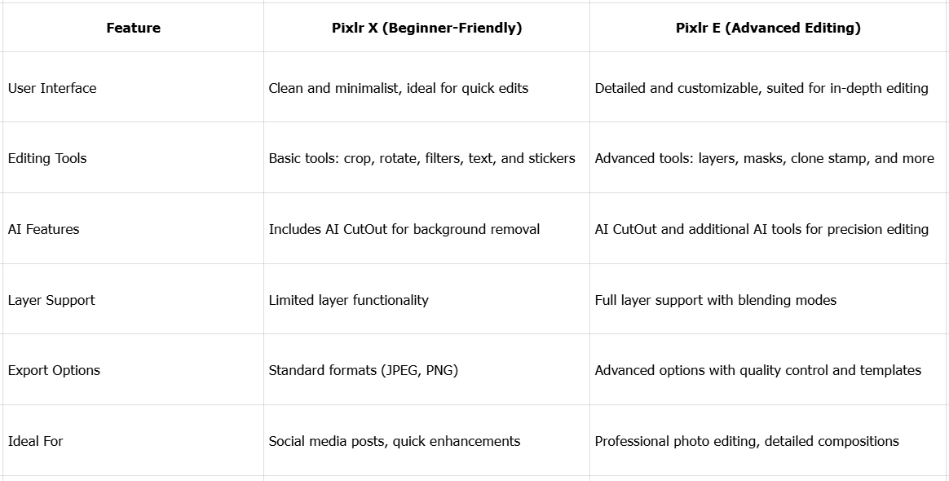
Task: Click the "additional AI tools" cell
Action: tap(761, 229)
